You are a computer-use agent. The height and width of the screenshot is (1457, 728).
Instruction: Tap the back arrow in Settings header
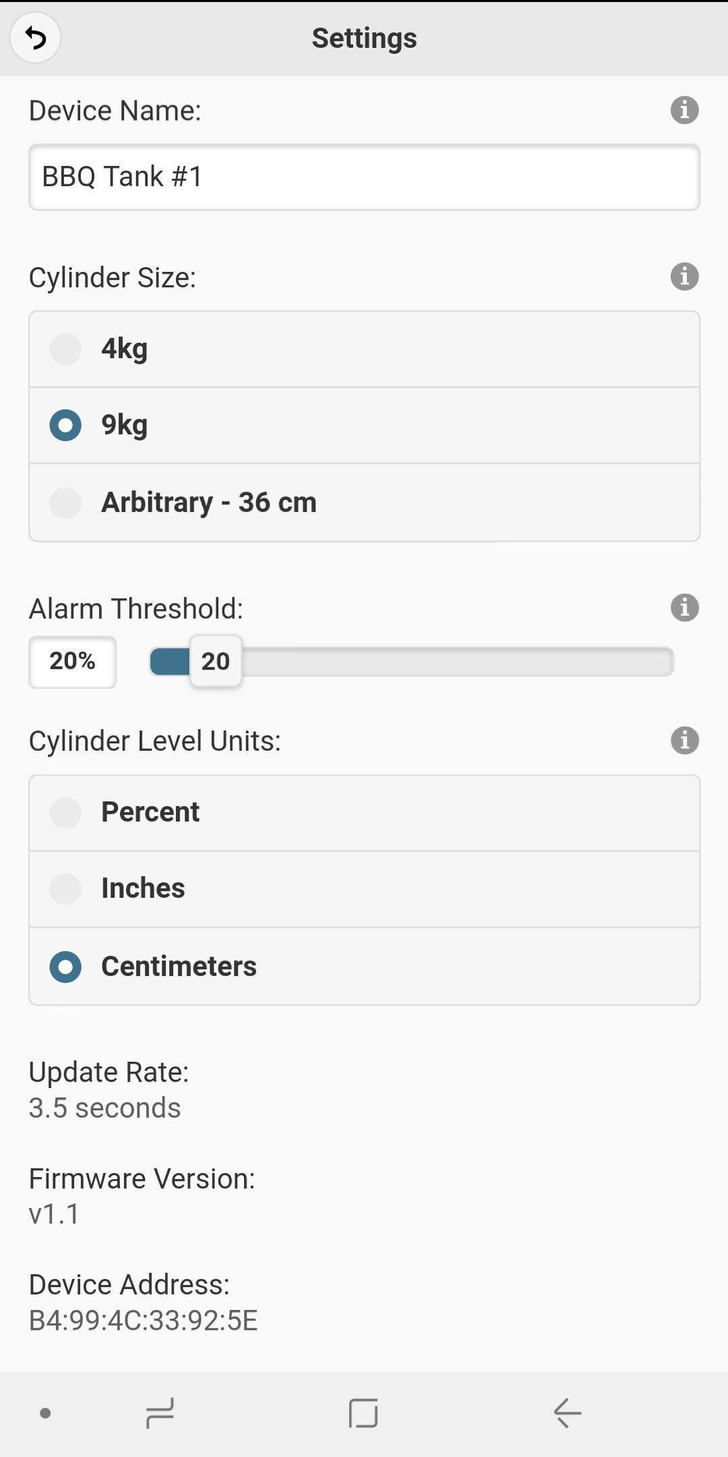pyautogui.click(x=35, y=38)
